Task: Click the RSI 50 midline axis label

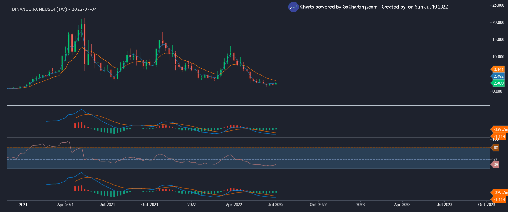Action: pyautogui.click(x=495, y=160)
